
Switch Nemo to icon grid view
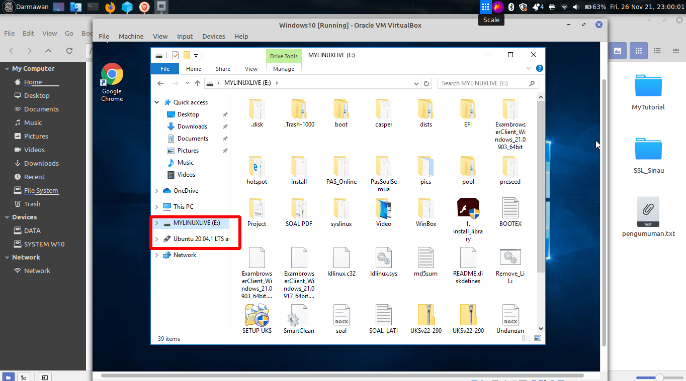click(639, 50)
